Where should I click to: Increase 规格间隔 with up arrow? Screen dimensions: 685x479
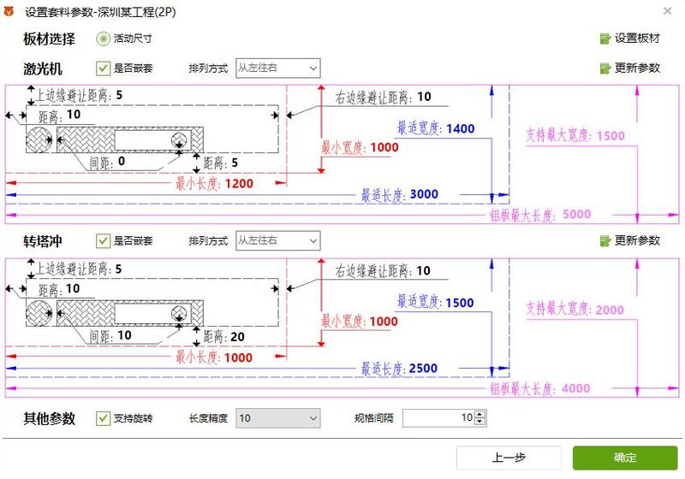[479, 415]
